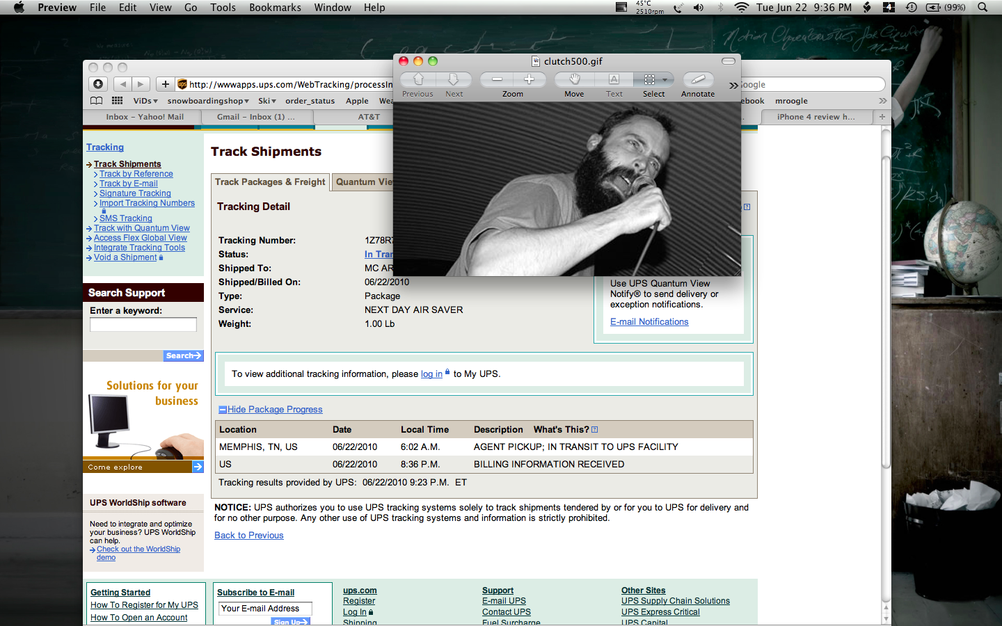Viewport: 1002px width, 626px height.
Task: Click the Track by Reference link
Action: click(x=136, y=174)
